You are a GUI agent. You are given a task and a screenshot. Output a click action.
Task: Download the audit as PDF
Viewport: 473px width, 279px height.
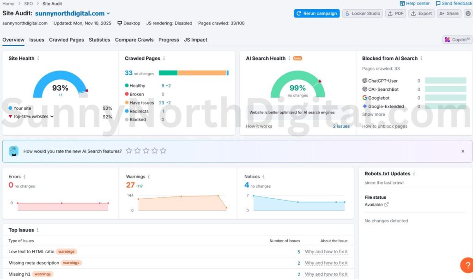(x=395, y=13)
